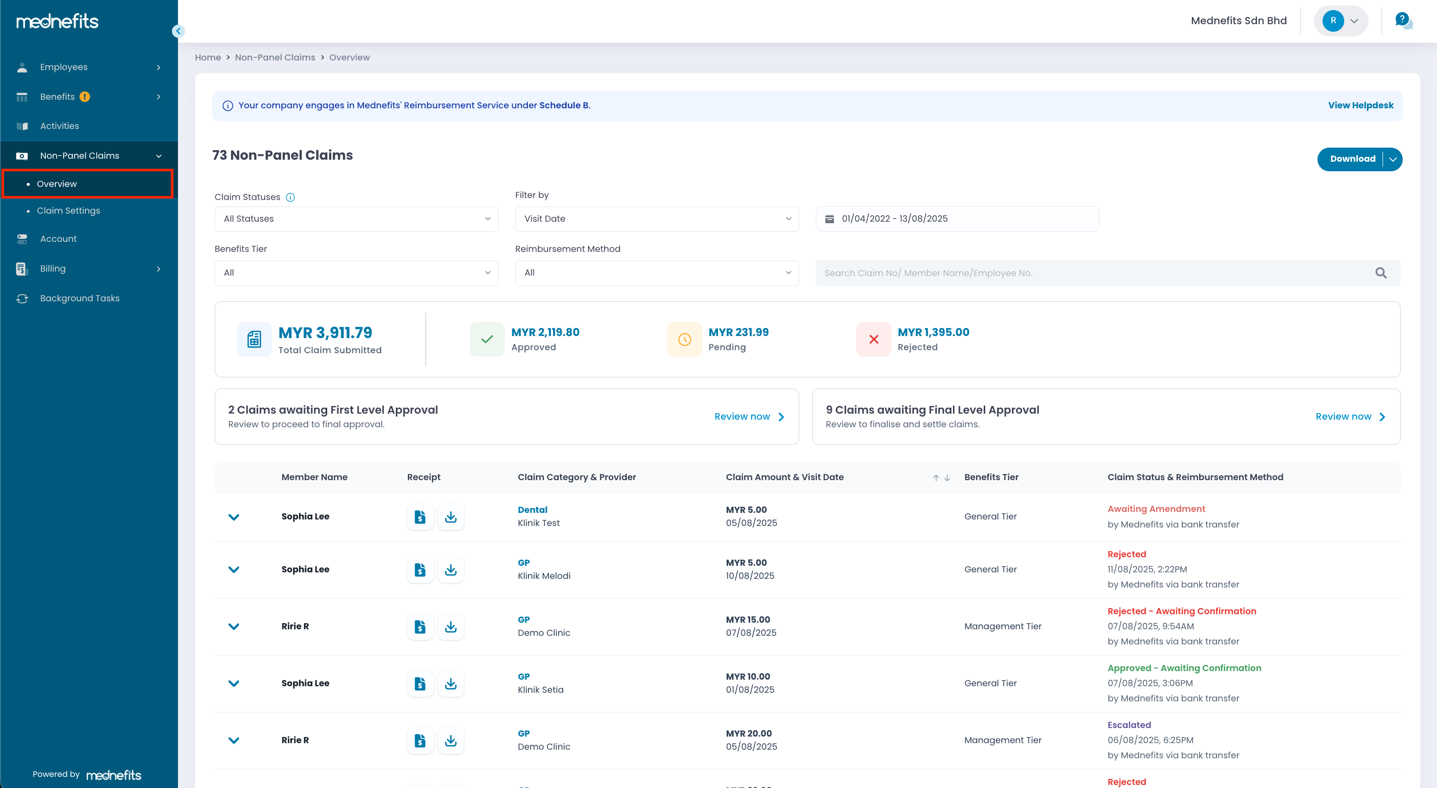Click the search magnifier icon

[1380, 273]
